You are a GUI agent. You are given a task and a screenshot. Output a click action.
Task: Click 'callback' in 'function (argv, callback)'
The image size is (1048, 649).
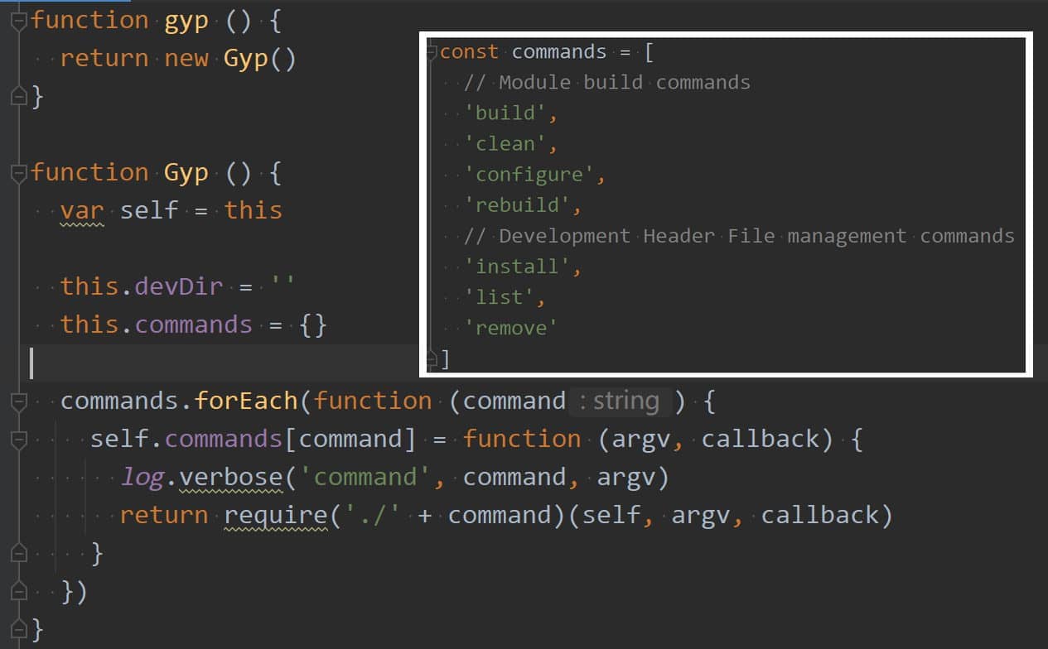point(761,440)
